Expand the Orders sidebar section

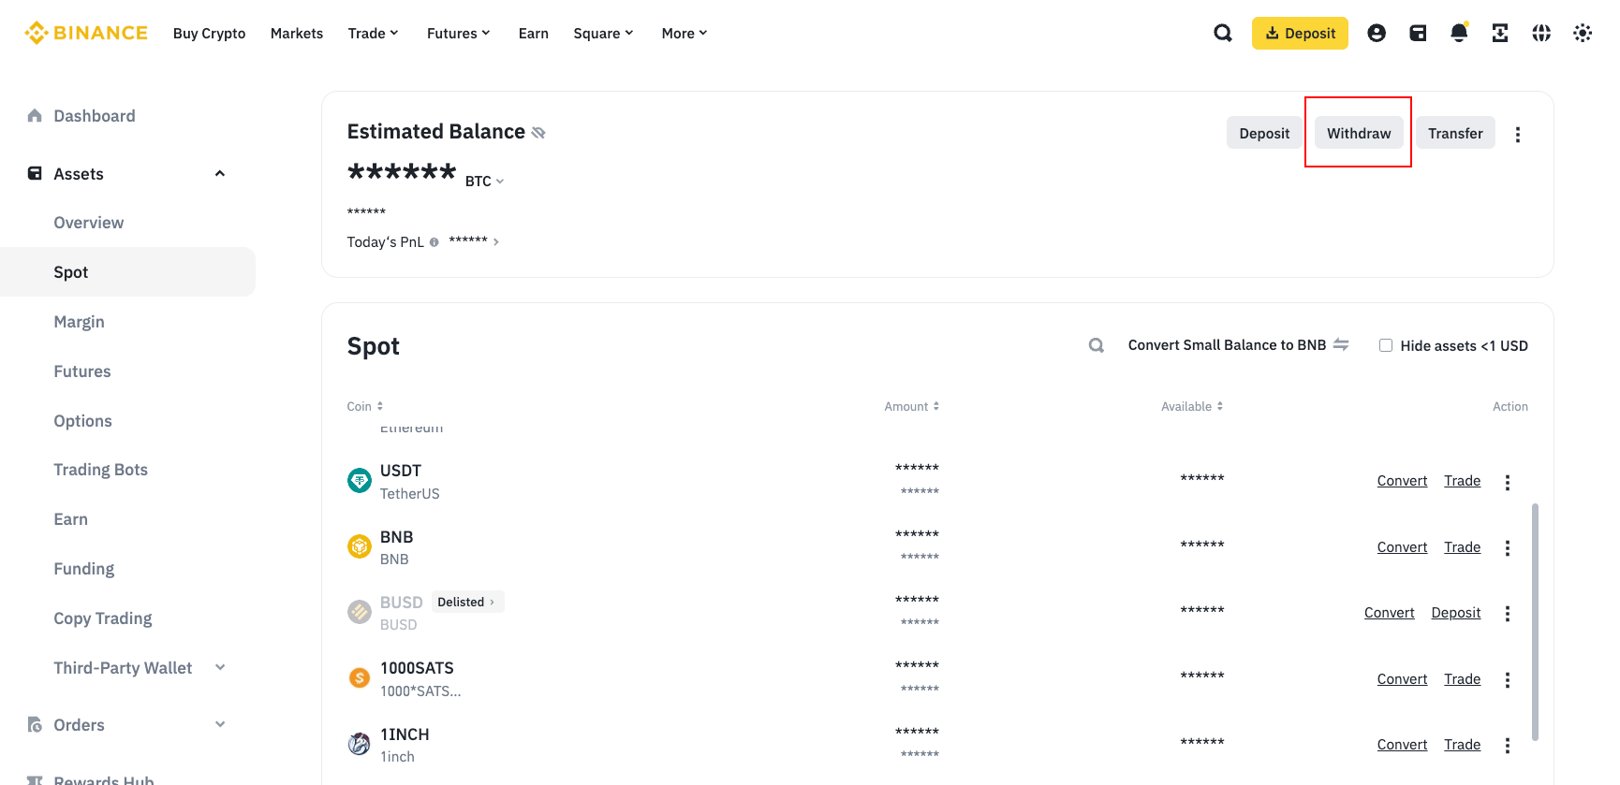pos(220,724)
